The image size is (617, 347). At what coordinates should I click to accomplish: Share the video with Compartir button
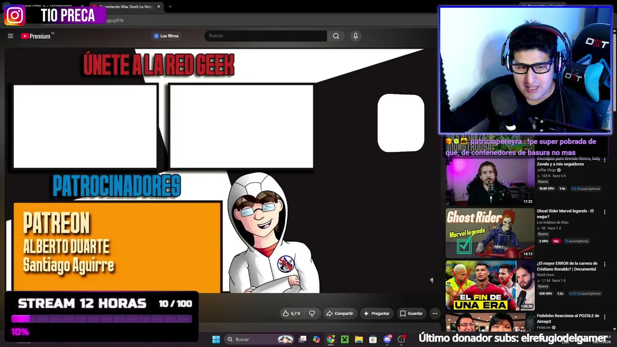click(x=339, y=313)
